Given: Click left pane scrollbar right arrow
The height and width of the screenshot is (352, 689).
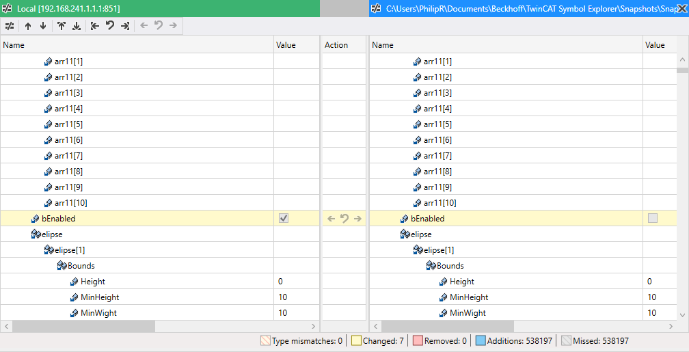Looking at the screenshot, I should click(313, 327).
